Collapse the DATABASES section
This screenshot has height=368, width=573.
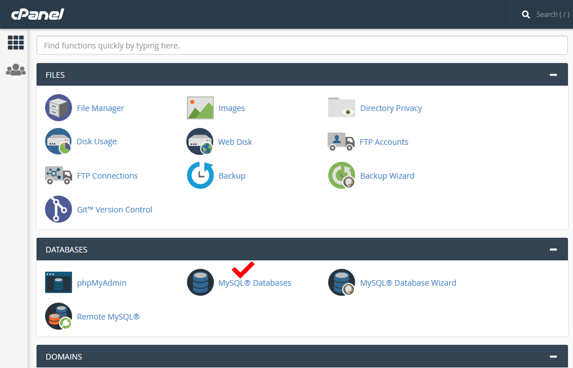click(553, 250)
